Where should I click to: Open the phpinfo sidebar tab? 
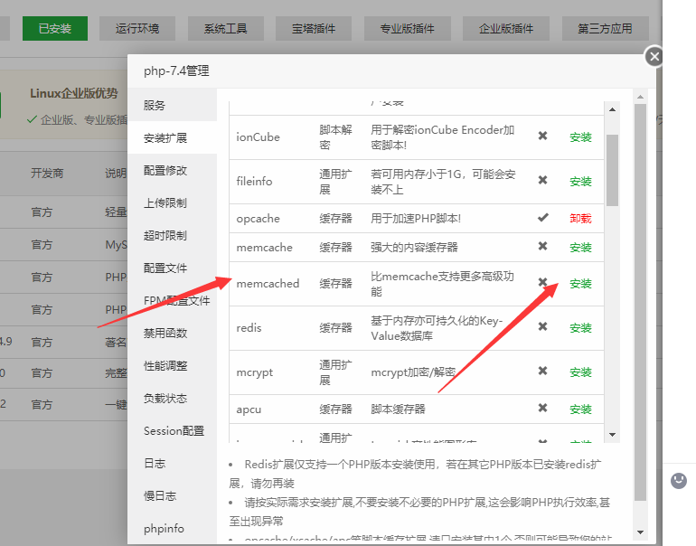click(x=173, y=528)
